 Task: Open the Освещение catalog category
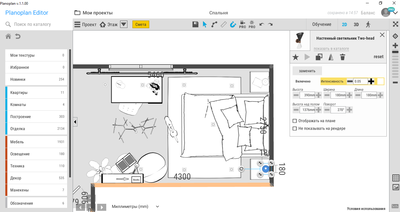tap(36, 154)
